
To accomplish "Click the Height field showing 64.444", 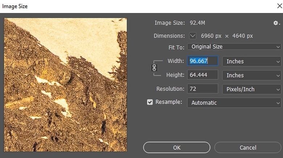I will tap(202, 75).
